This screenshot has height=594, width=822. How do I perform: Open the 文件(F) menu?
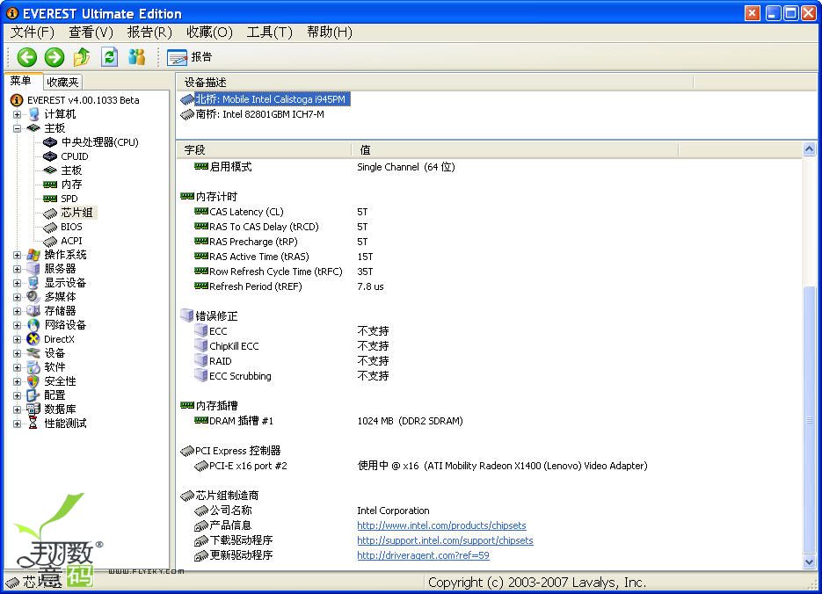click(x=33, y=32)
